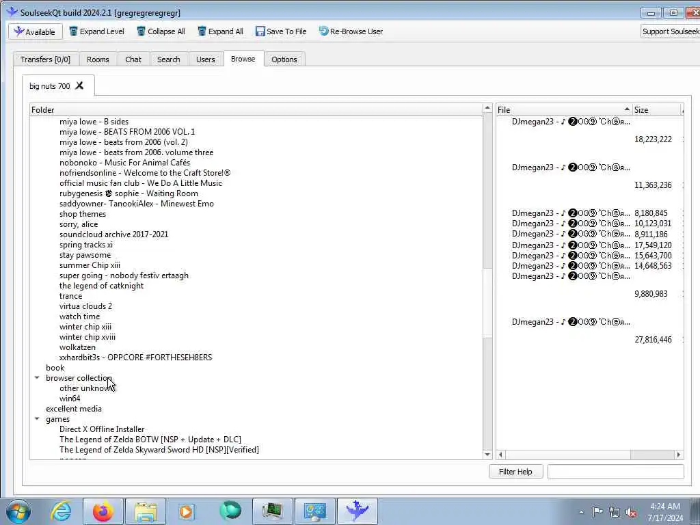Select the Browse tab
Viewport: 700px width, 525px height.
tap(243, 59)
